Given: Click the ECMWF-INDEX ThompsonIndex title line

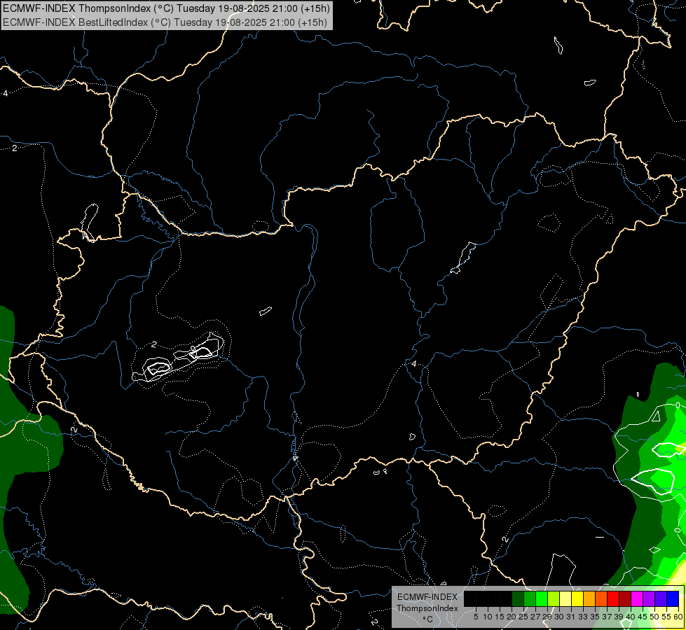Looking at the screenshot, I should tap(166, 8).
